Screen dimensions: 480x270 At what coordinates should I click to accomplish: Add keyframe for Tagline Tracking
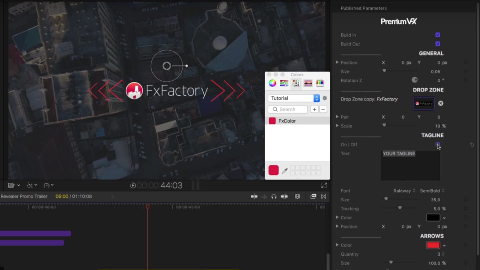465,209
